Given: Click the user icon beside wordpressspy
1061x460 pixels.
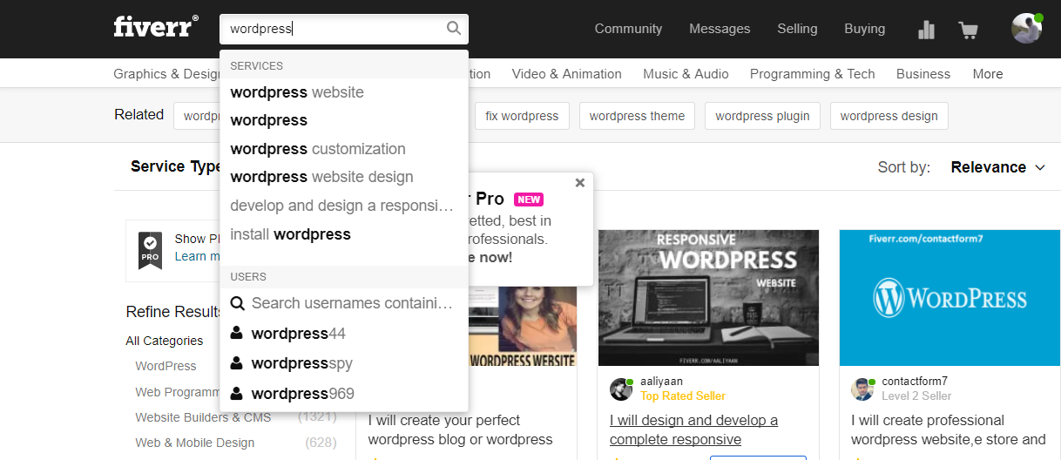Looking at the screenshot, I should point(237,362).
